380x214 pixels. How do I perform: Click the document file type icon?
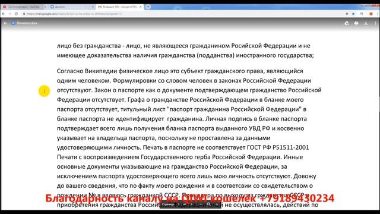coord(13,23)
